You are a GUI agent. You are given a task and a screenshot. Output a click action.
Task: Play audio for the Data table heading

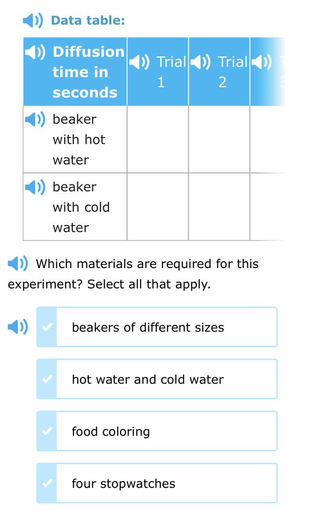[x=33, y=20]
